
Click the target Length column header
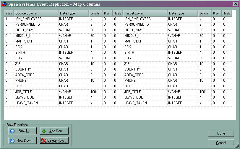point(205,13)
